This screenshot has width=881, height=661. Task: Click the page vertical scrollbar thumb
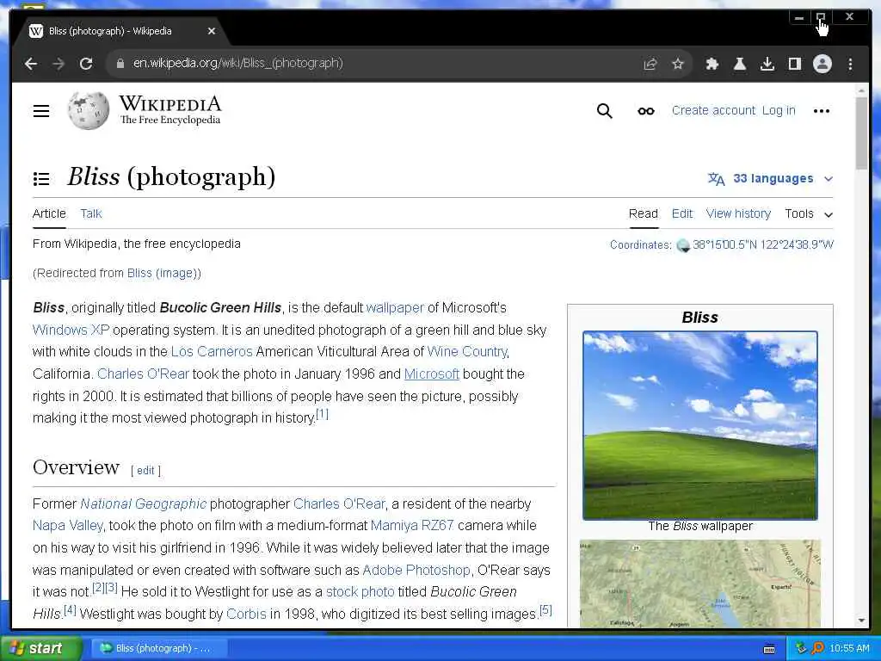861,133
